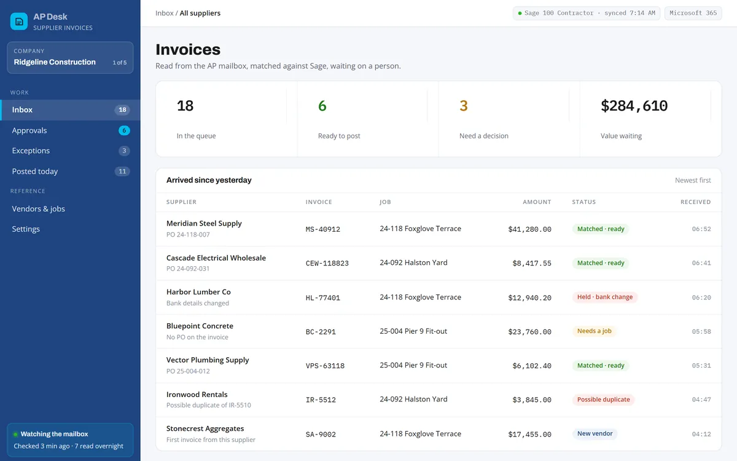Screen dimensions: 737x461
Task: Click the 24-092 Halston Yard job for Ironwood
Action: click(x=413, y=400)
